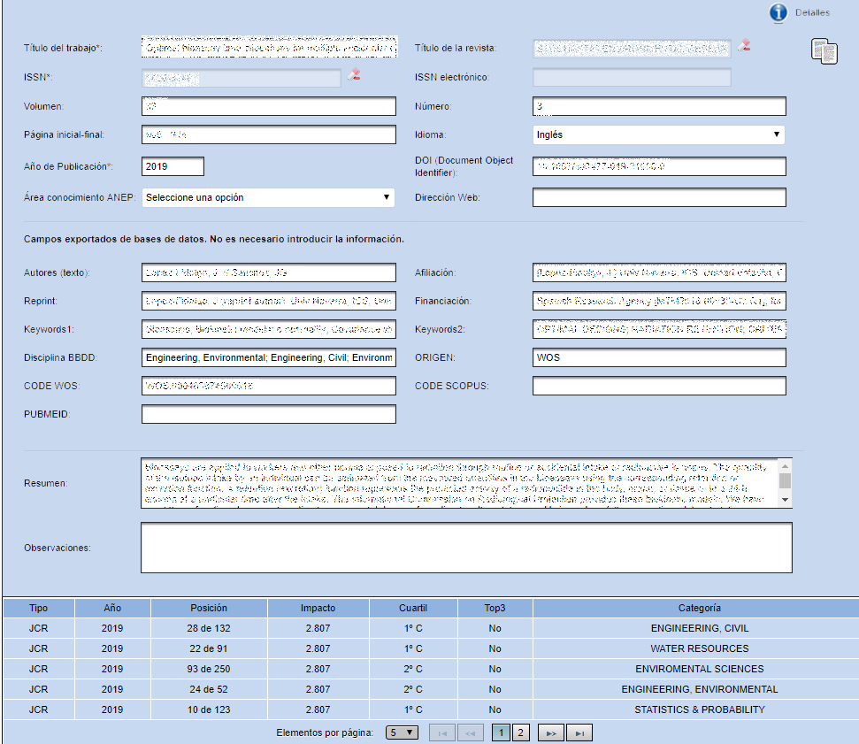Image resolution: width=859 pixels, height=744 pixels.
Task: Open the Idioma dropdown
Action: [659, 135]
